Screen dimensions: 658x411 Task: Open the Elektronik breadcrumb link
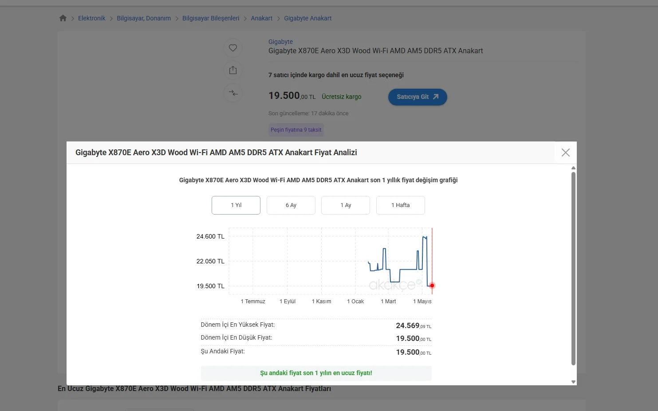click(x=92, y=18)
